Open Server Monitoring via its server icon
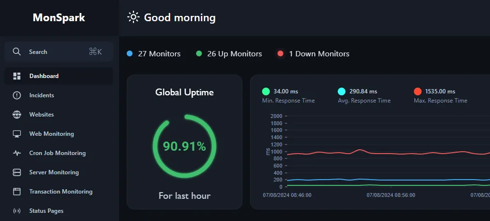The height and width of the screenshot is (221, 490). [17, 172]
